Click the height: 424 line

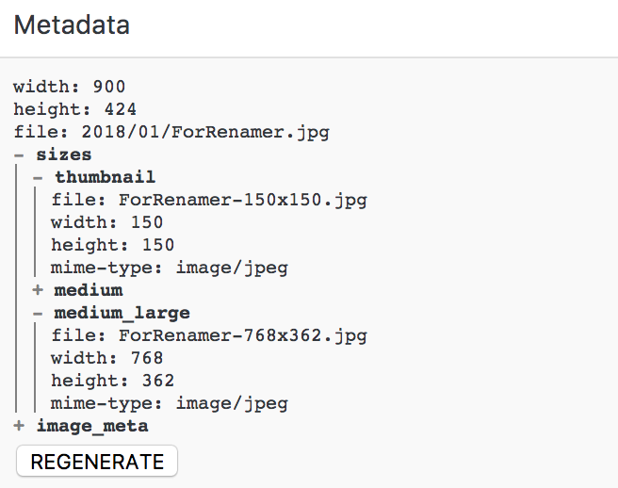(74, 109)
